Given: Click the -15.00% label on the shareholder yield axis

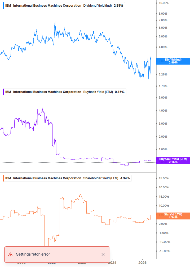Looking at the screenshot, I should (164, 251).
